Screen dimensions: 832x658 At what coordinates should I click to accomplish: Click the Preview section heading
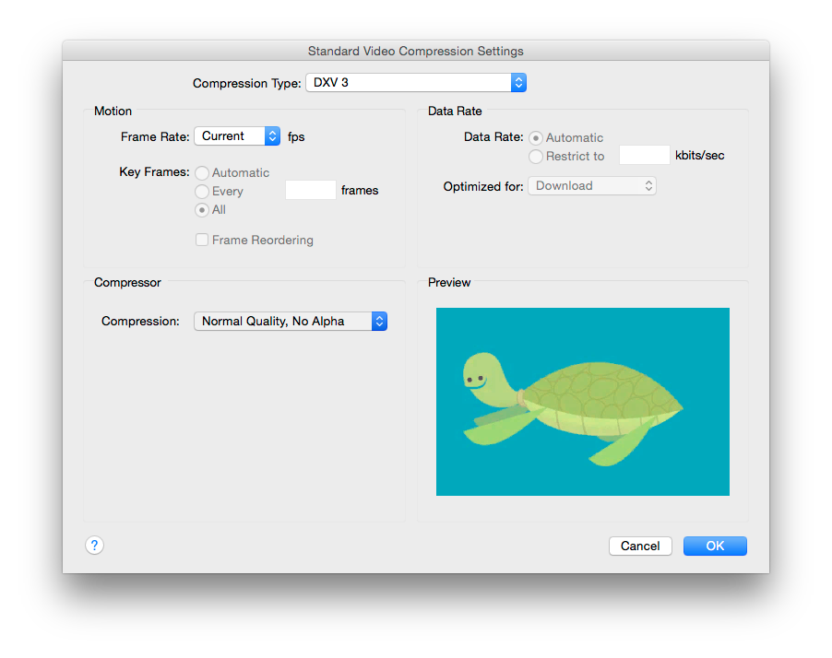pos(449,283)
